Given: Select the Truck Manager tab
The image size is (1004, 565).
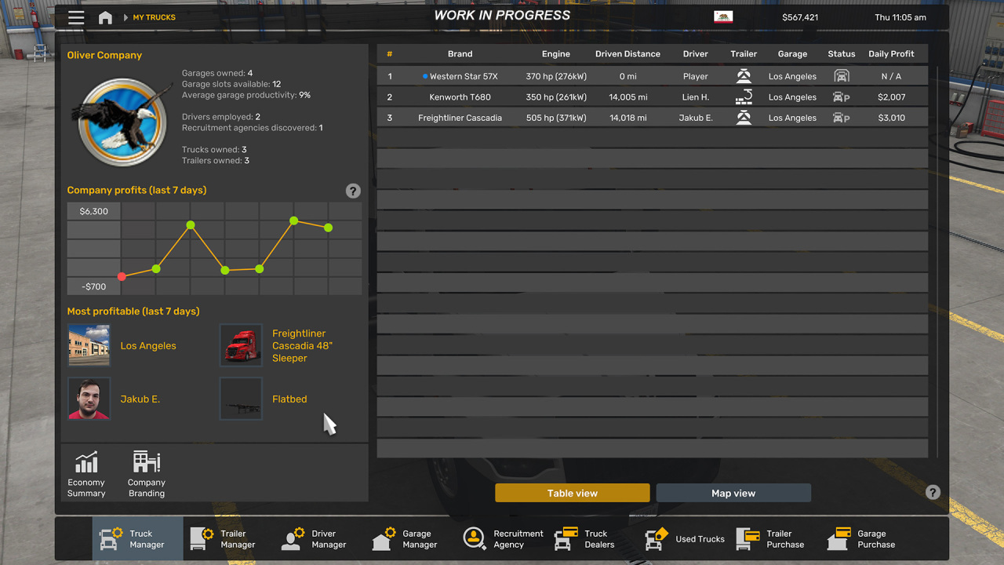Looking at the screenshot, I should (138, 538).
